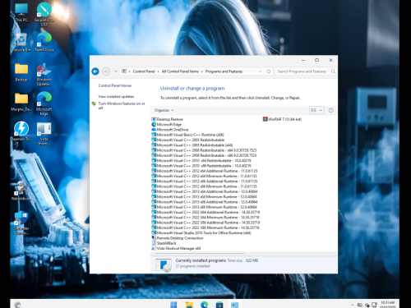Click the Search Programs and Features field

tap(302, 71)
